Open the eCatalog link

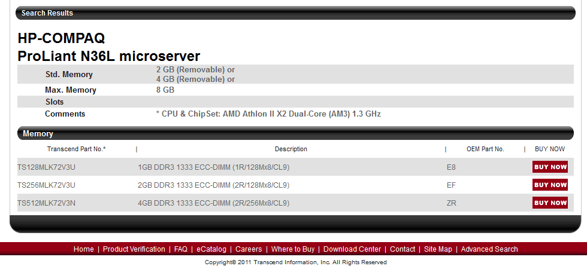211,249
